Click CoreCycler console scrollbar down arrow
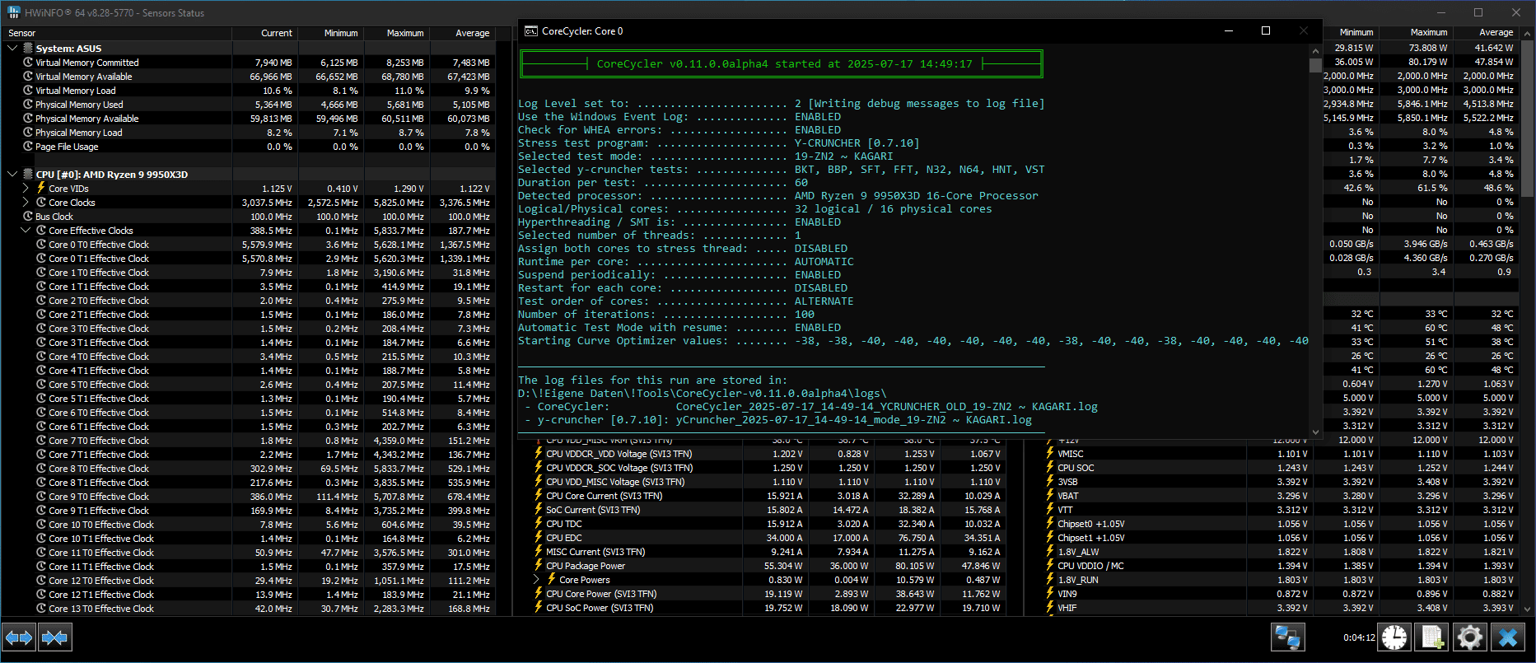1536x663 pixels. click(x=1315, y=431)
